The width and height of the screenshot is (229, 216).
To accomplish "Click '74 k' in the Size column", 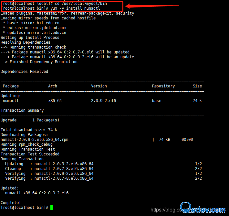I will click(197, 101).
